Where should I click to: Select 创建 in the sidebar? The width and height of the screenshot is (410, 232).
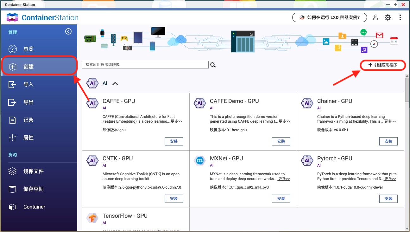(x=39, y=67)
